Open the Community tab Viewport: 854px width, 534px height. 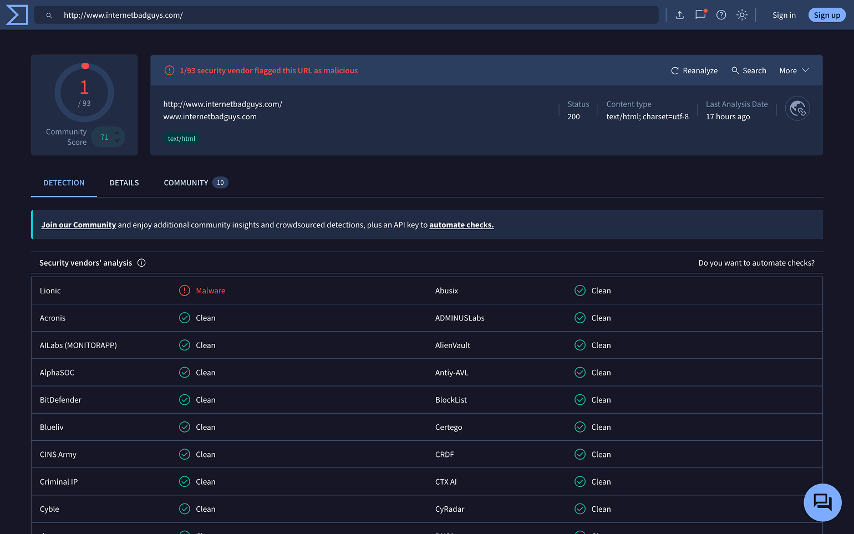(x=196, y=183)
